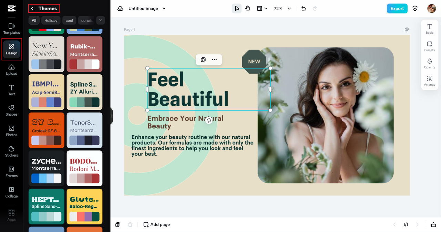The width and height of the screenshot is (441, 232).
Task: Delete page using trash icon
Action: tap(130, 224)
